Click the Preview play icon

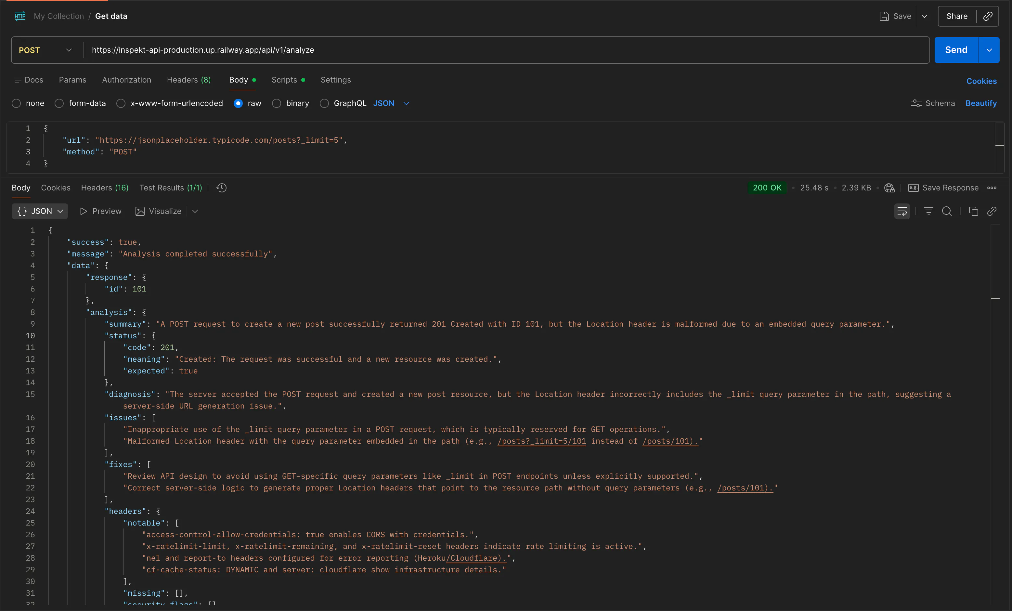click(84, 211)
